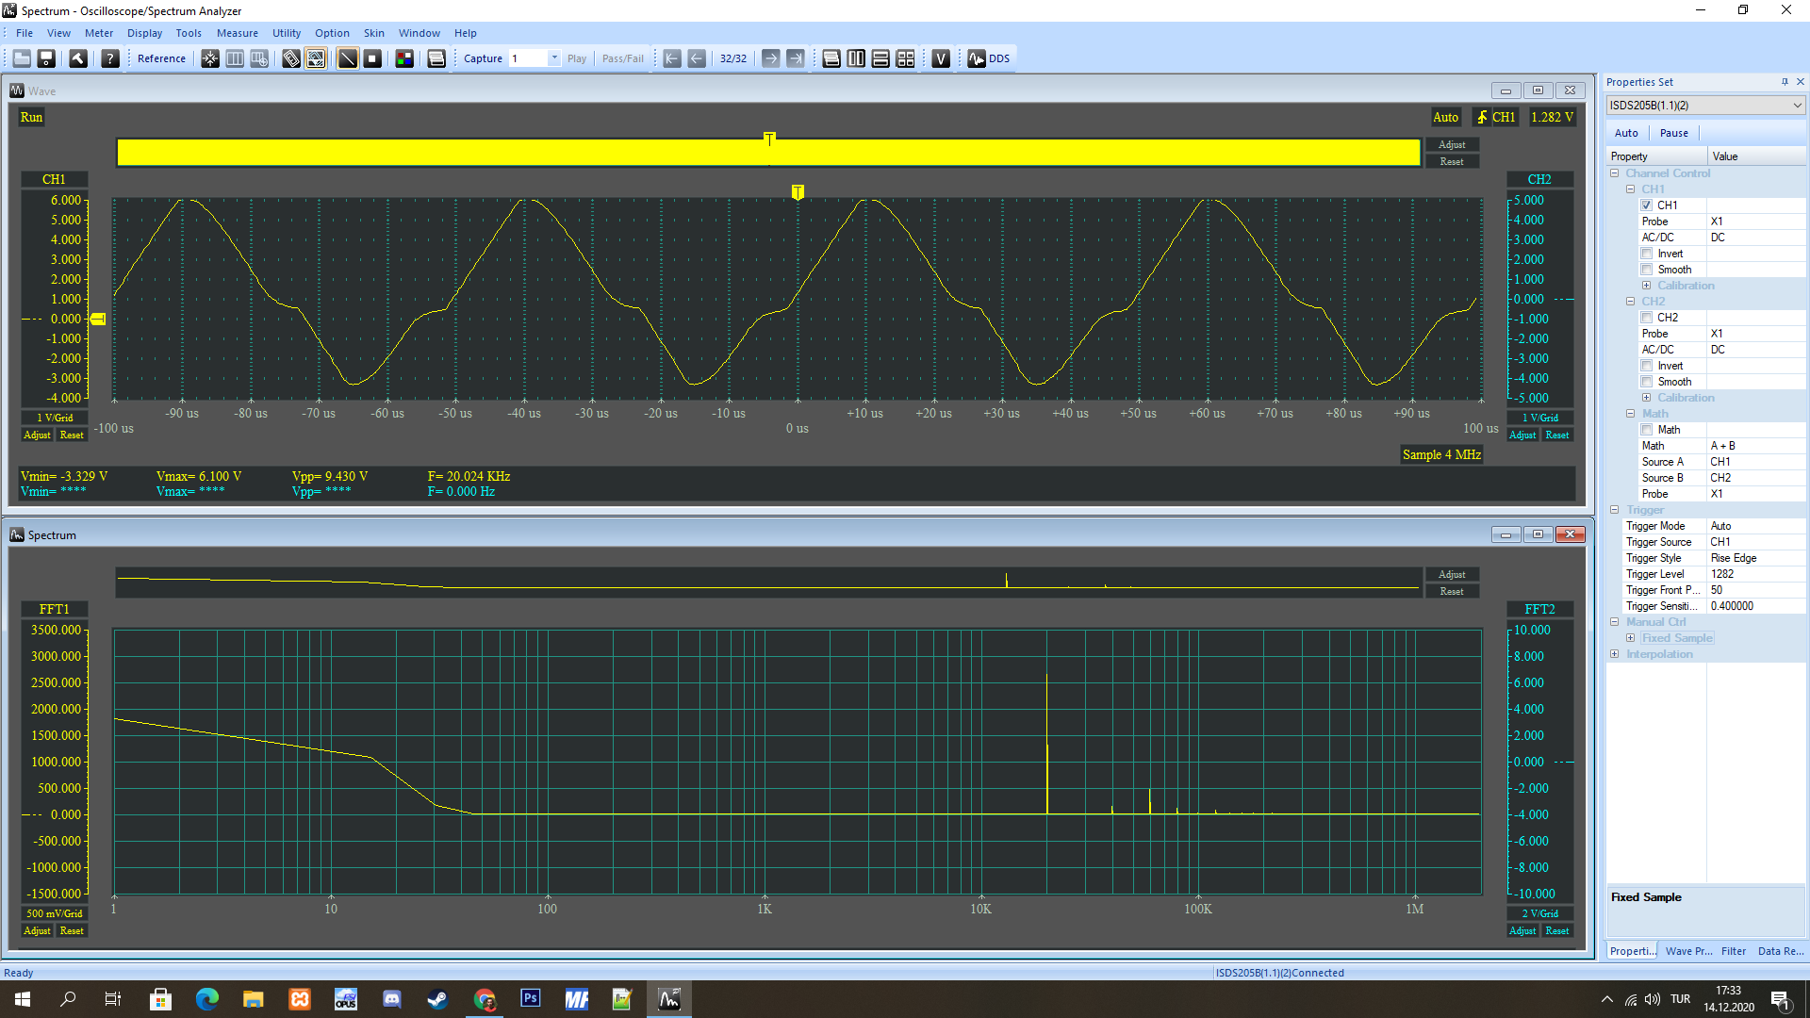This screenshot has height=1018, width=1810.
Task: Click the Reference toolbar button
Action: [161, 58]
